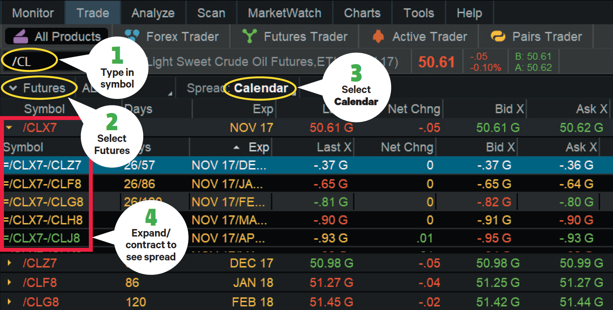Click the All Products icon
Viewport: 613px width, 310px height.
(20, 37)
